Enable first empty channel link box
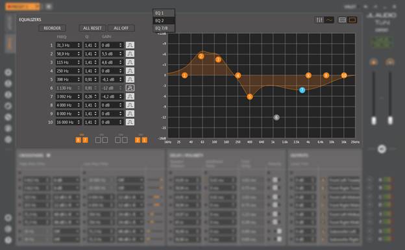This screenshot has width=405, height=250. click(x=98, y=140)
